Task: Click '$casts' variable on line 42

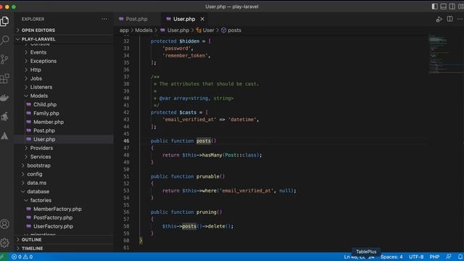Action: click(x=188, y=112)
